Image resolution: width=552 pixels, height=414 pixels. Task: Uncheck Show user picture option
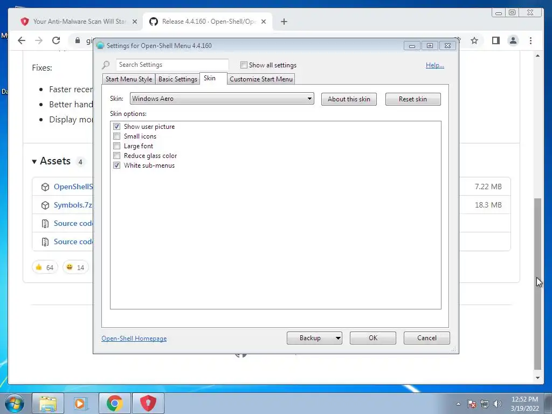point(116,126)
